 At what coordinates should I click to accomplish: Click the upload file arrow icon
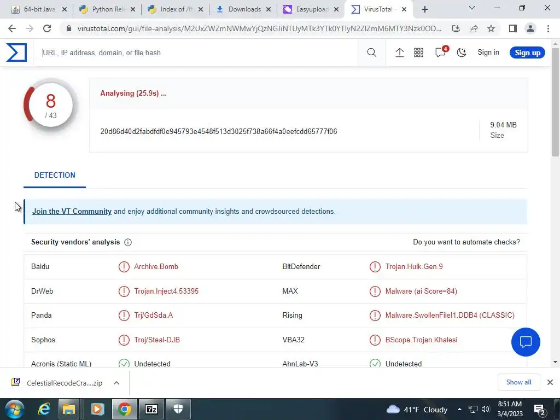(400, 52)
